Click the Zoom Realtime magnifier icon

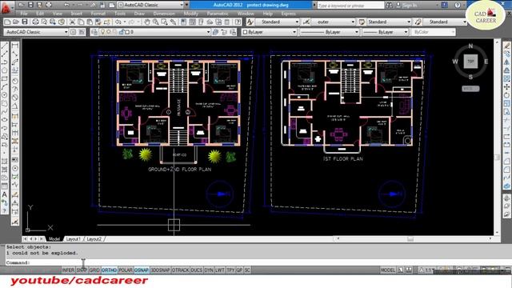click(155, 22)
